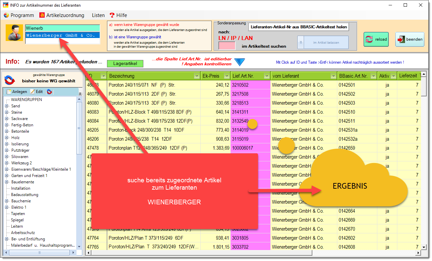This screenshot has width=432, height=261.
Task: Select 'Wienerberger GmbH & Co.' in supplier list
Action: 63,35
